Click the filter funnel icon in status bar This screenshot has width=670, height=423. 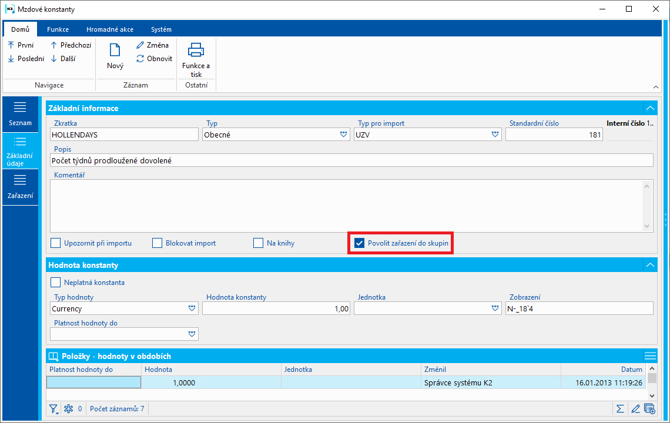pyautogui.click(x=53, y=409)
